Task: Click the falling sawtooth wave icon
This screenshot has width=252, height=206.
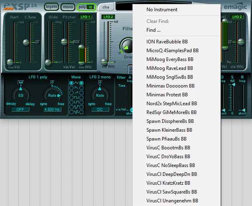Action: click(x=76, y=88)
